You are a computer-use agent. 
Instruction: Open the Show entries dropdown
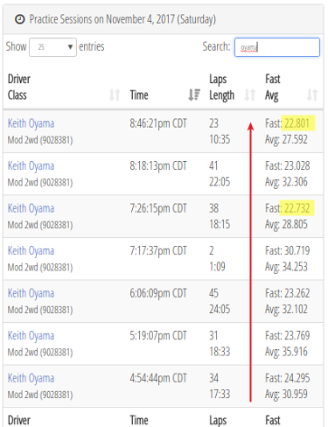tap(52, 47)
